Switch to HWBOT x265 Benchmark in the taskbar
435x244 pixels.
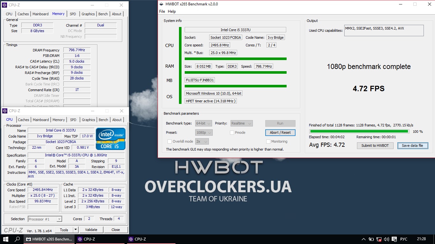click(x=49, y=239)
